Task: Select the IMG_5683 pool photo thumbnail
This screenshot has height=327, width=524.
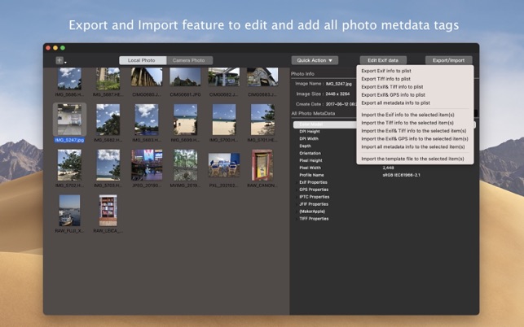Action: click(147, 120)
